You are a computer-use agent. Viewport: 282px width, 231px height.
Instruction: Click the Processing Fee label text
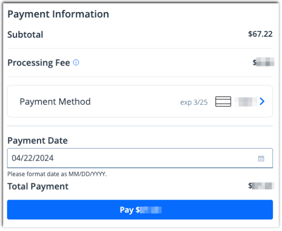39,63
